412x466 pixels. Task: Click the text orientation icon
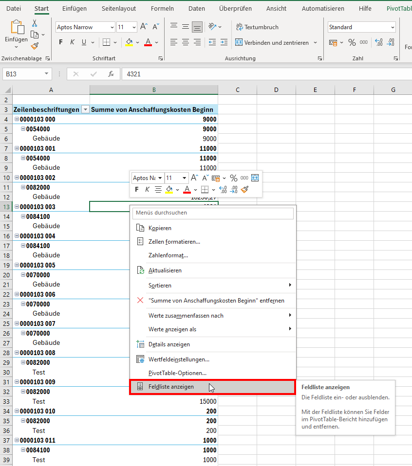[212, 27]
